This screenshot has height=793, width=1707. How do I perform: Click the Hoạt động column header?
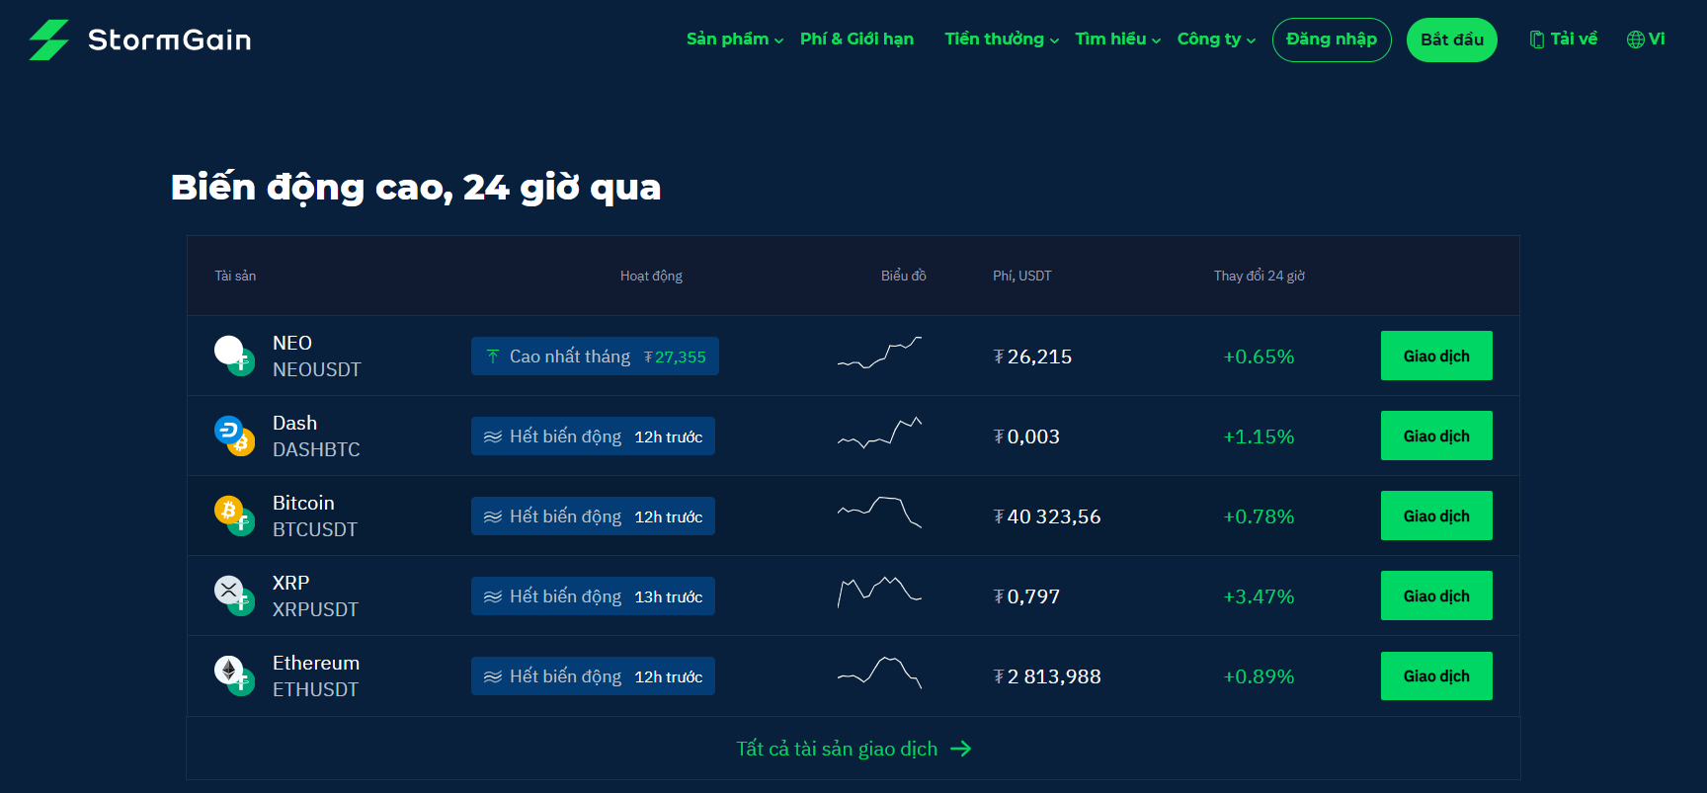(651, 277)
